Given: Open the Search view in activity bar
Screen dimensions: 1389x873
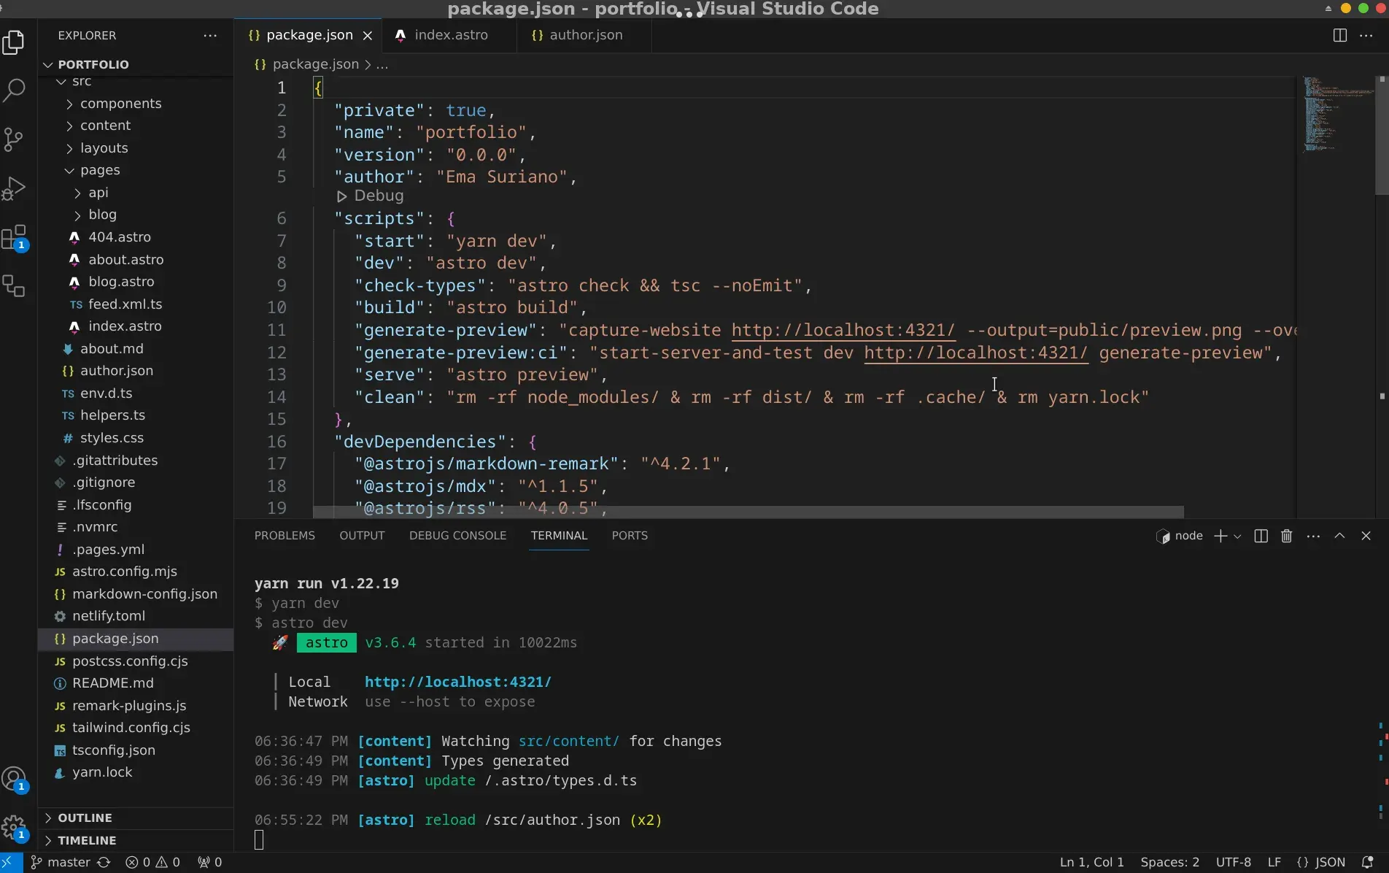Looking at the screenshot, I should click(14, 91).
